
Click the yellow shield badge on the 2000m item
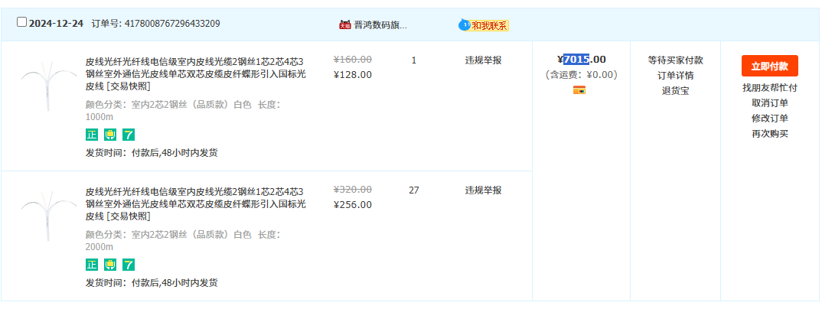coord(110,265)
